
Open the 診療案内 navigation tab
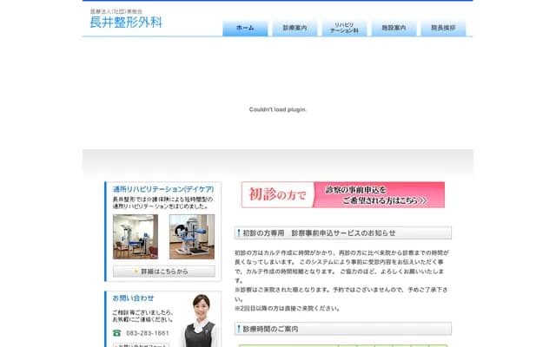(x=295, y=28)
